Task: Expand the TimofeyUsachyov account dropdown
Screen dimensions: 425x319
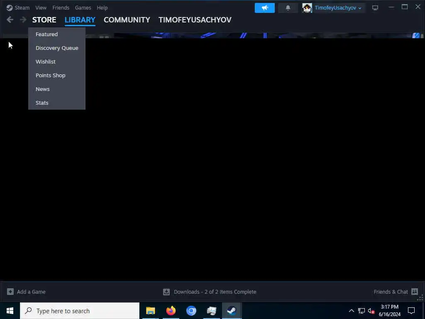Action: coord(338,8)
